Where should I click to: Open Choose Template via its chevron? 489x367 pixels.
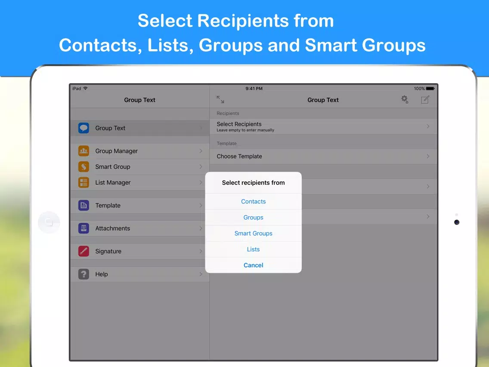point(428,156)
